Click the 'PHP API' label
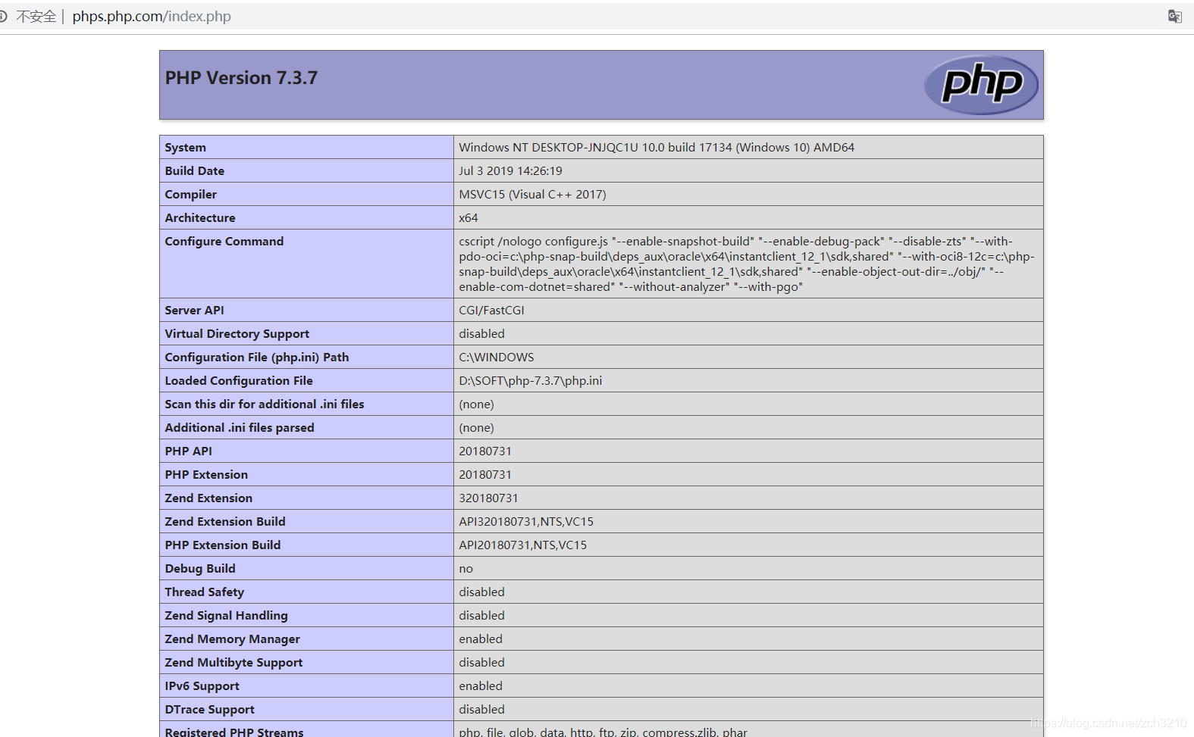Viewport: 1194px width, 737px height. pos(188,451)
